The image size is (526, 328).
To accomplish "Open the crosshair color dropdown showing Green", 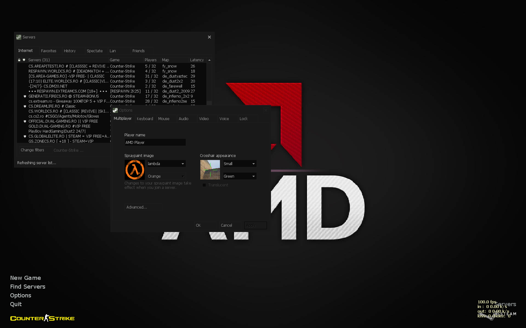I will (240, 176).
